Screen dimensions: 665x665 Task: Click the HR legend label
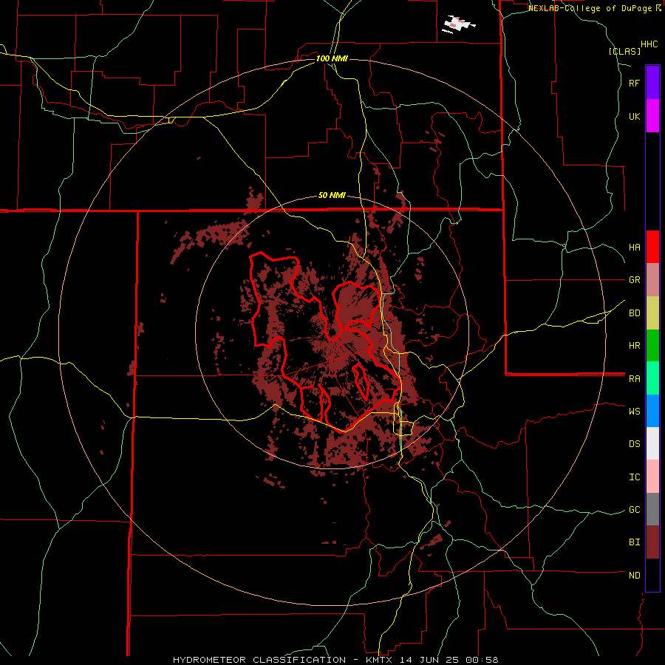(634, 346)
